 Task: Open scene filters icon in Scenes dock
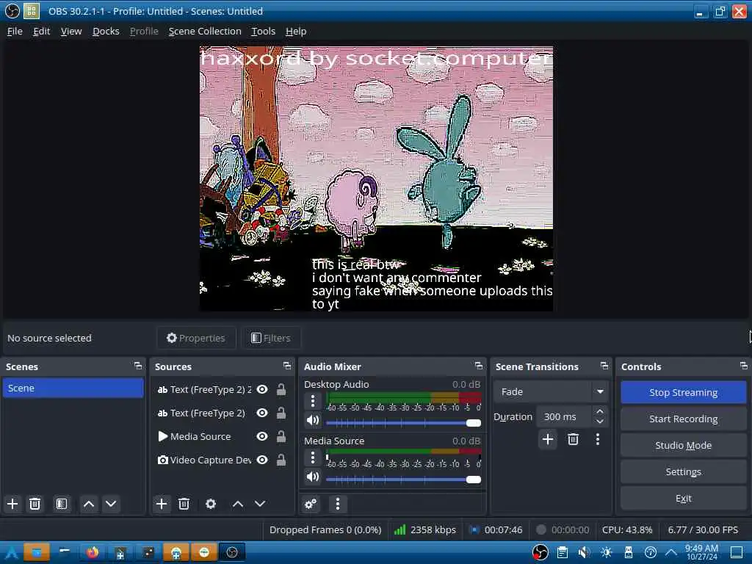click(62, 504)
